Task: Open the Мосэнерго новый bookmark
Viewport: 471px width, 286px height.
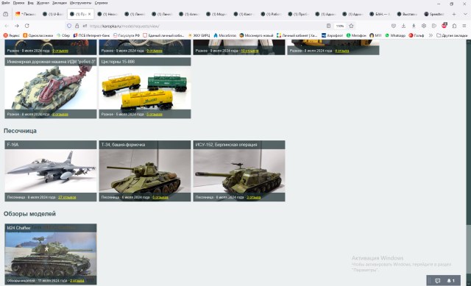Action: (256, 35)
